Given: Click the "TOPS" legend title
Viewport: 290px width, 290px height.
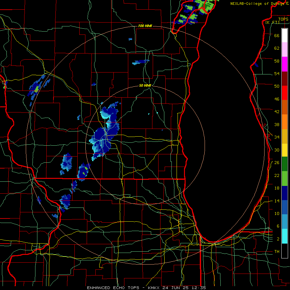Looking at the screenshot, I should click(283, 19).
